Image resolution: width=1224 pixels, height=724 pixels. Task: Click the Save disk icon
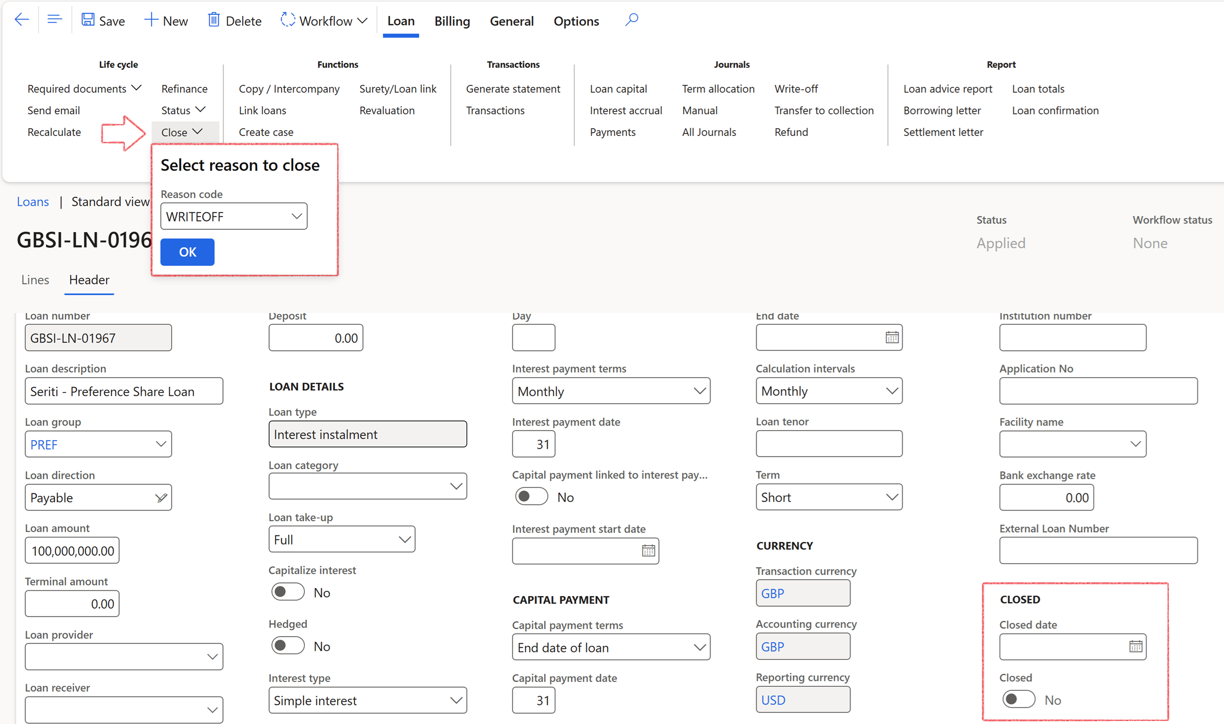[x=88, y=20]
